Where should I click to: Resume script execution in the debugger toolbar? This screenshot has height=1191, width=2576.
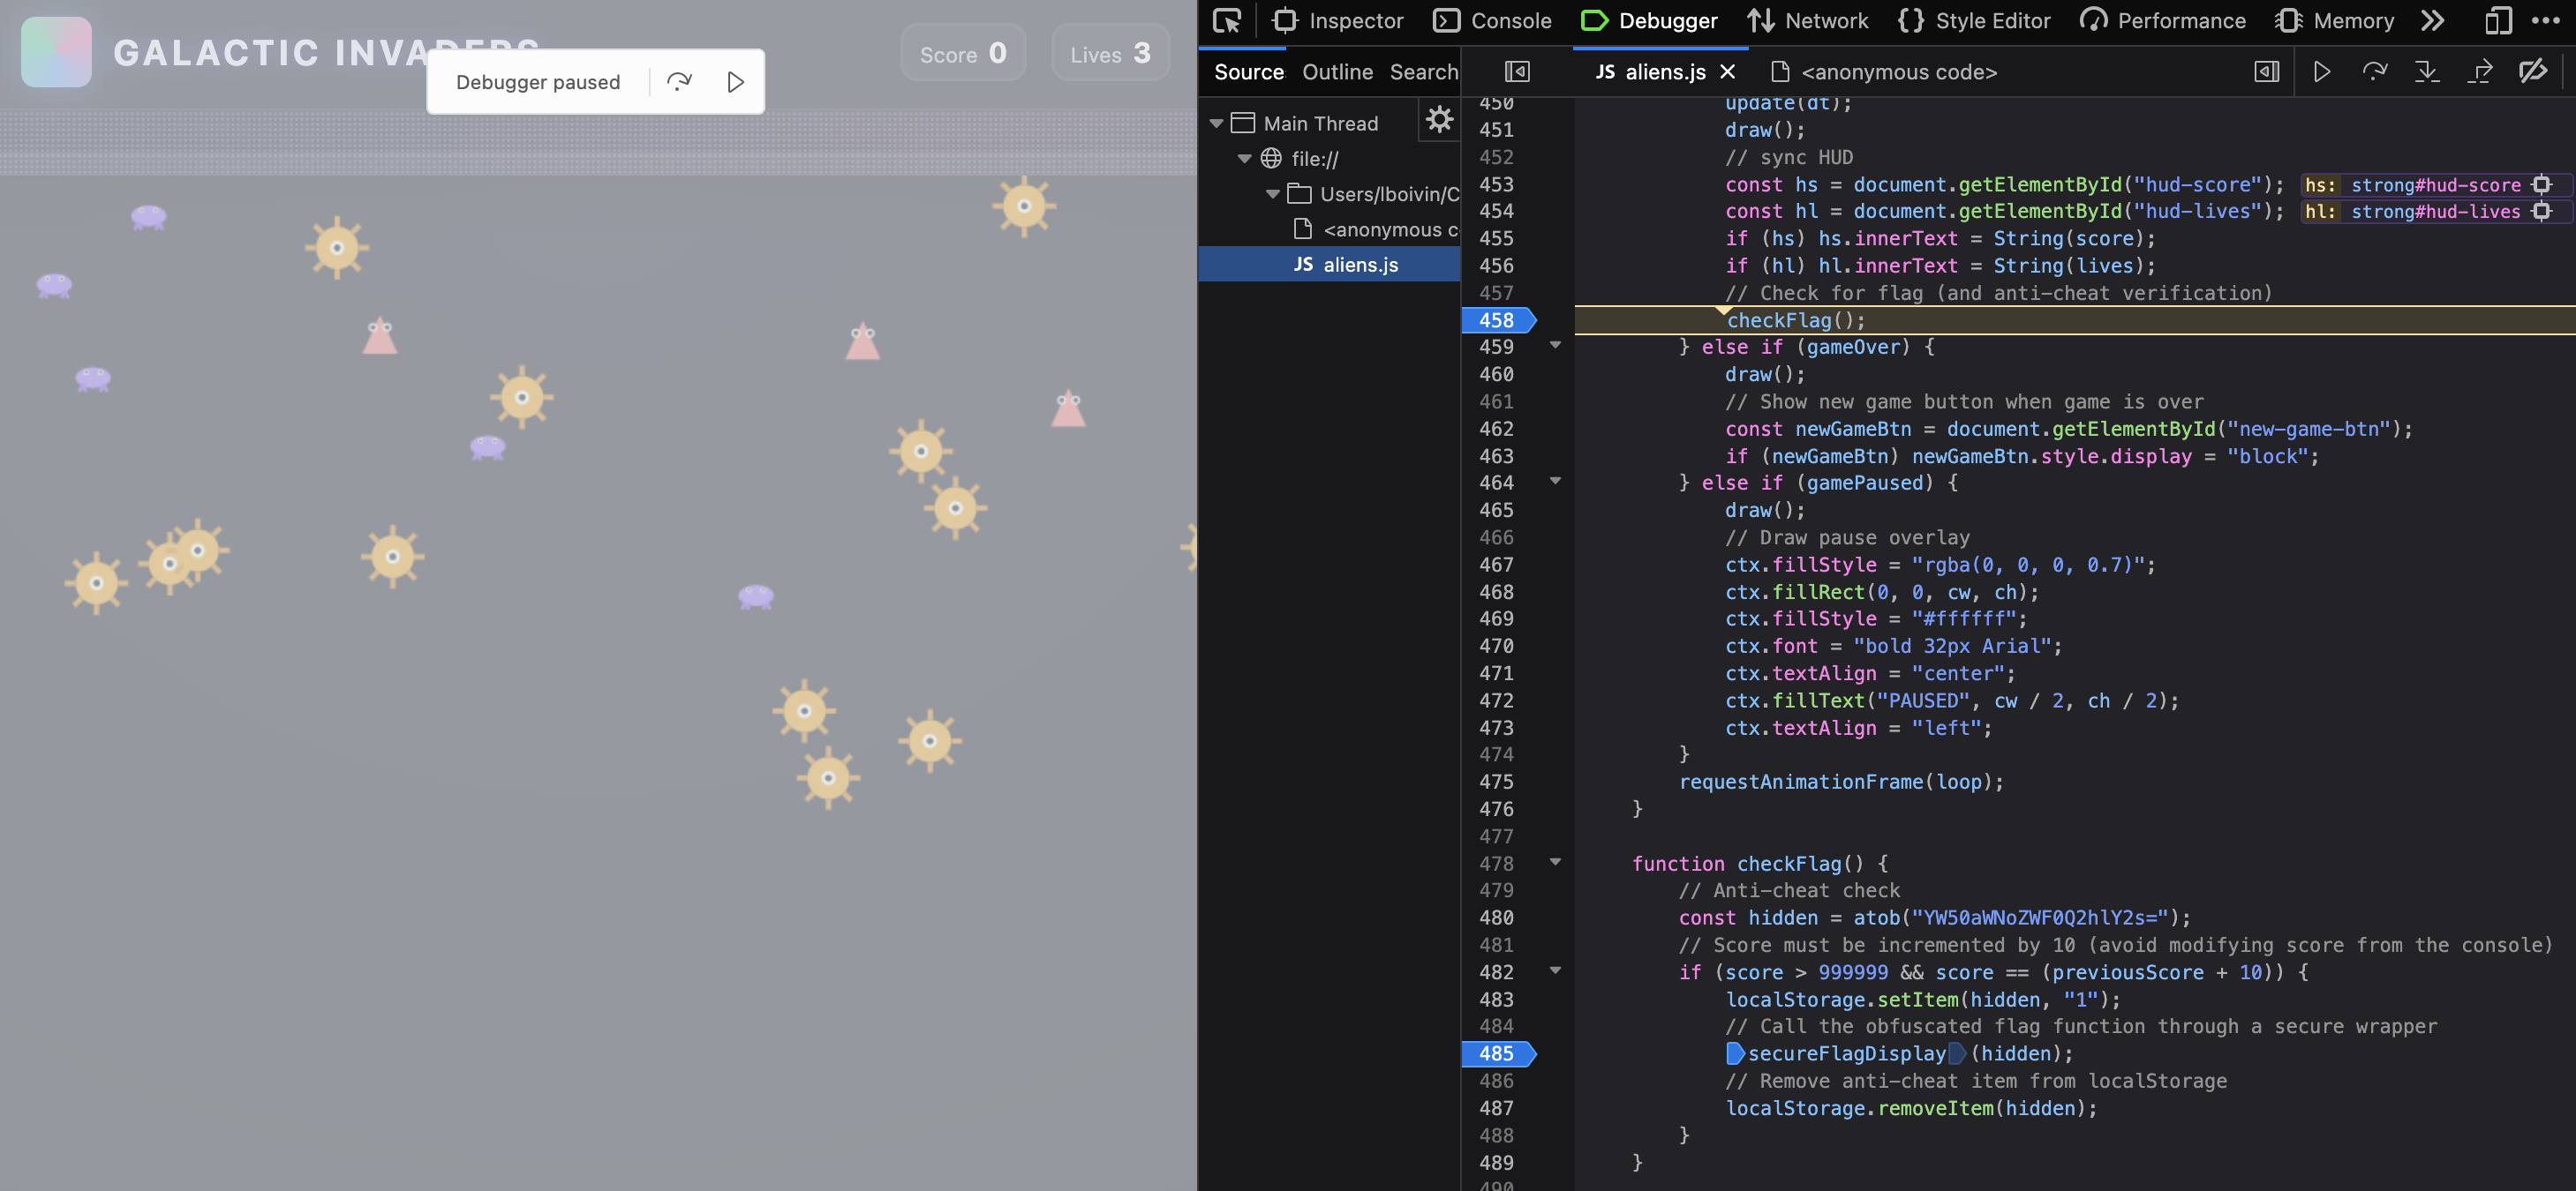[2322, 71]
